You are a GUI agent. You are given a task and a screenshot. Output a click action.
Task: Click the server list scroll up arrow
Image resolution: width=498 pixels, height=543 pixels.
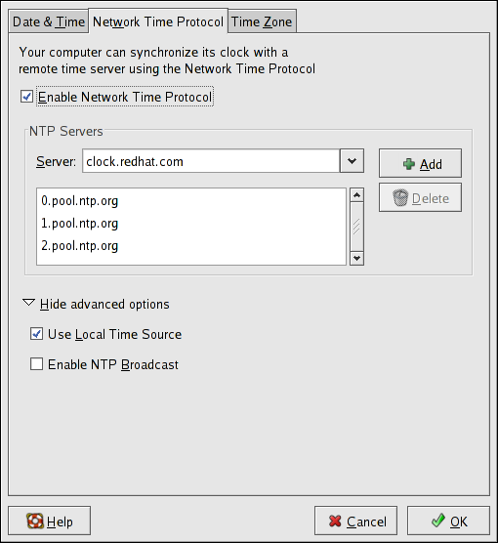(356, 195)
